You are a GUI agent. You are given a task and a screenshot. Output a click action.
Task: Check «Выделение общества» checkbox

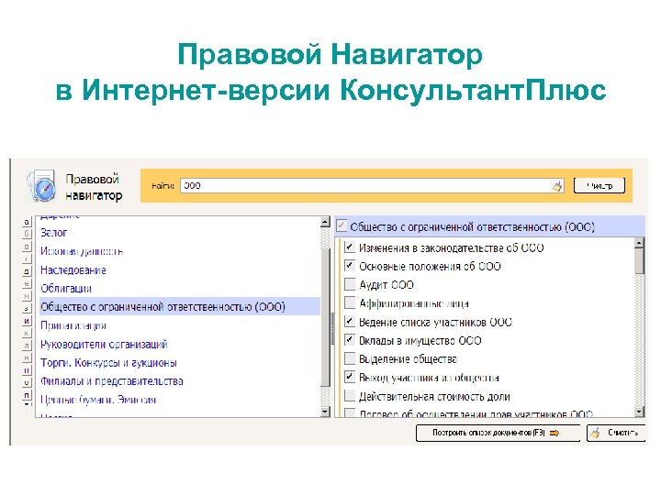point(350,358)
